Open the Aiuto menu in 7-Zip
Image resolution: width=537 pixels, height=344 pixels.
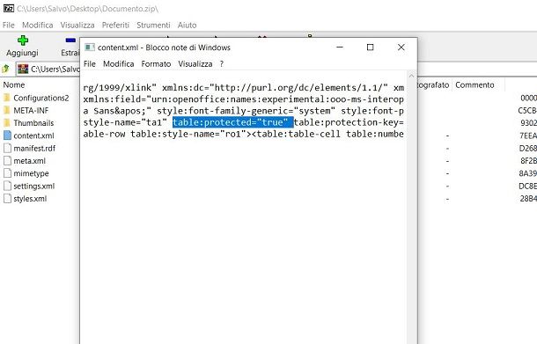(187, 25)
